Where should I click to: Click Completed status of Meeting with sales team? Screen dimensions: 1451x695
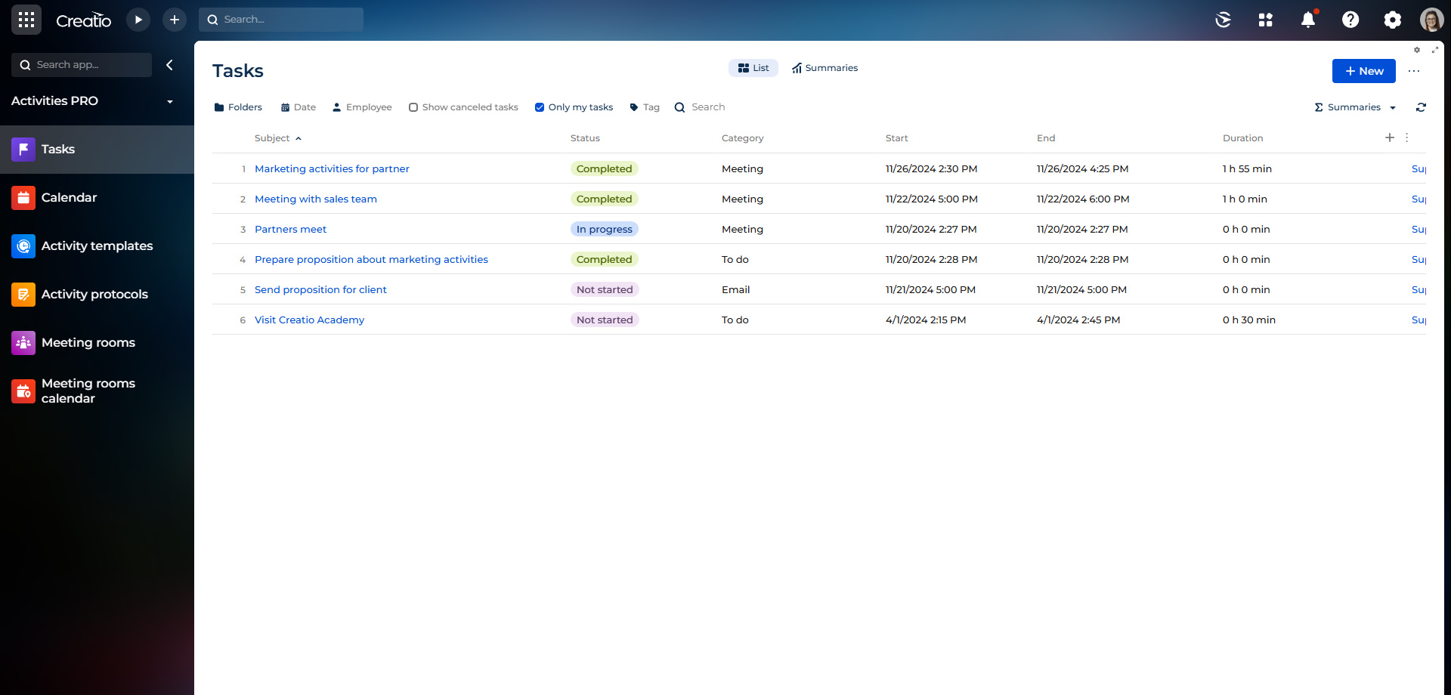tap(605, 199)
